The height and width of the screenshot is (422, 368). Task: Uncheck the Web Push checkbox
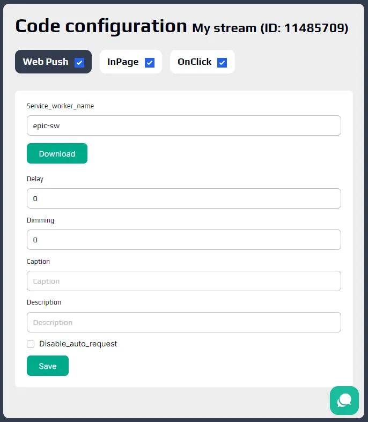pyautogui.click(x=79, y=63)
